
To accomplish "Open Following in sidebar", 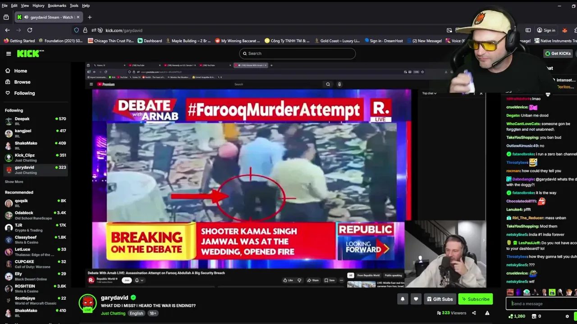I will point(24,93).
